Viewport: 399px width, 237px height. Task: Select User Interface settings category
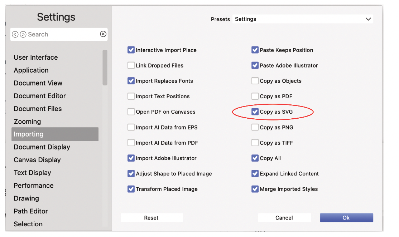point(36,58)
